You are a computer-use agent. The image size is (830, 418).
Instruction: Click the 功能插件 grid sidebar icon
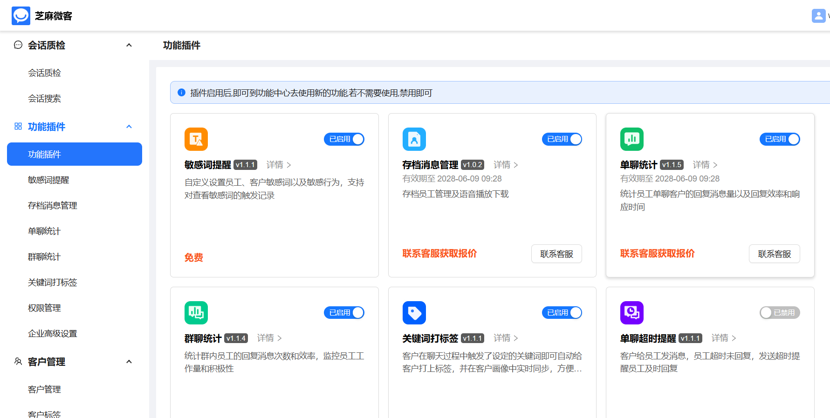pos(18,127)
